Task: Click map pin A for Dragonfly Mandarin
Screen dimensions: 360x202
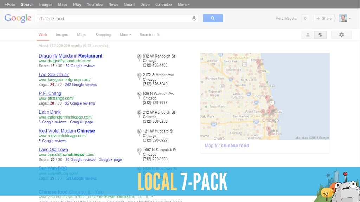Action: click(139, 57)
